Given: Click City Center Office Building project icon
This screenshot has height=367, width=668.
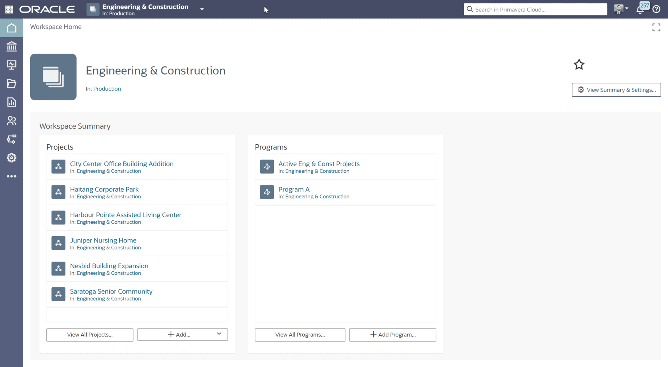Looking at the screenshot, I should point(58,167).
